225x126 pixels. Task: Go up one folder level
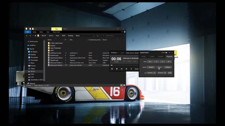click(35, 36)
